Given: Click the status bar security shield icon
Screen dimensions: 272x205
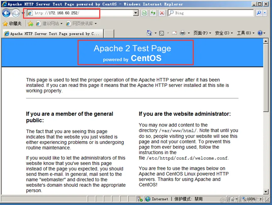Looking at the screenshot, I should [140, 199].
